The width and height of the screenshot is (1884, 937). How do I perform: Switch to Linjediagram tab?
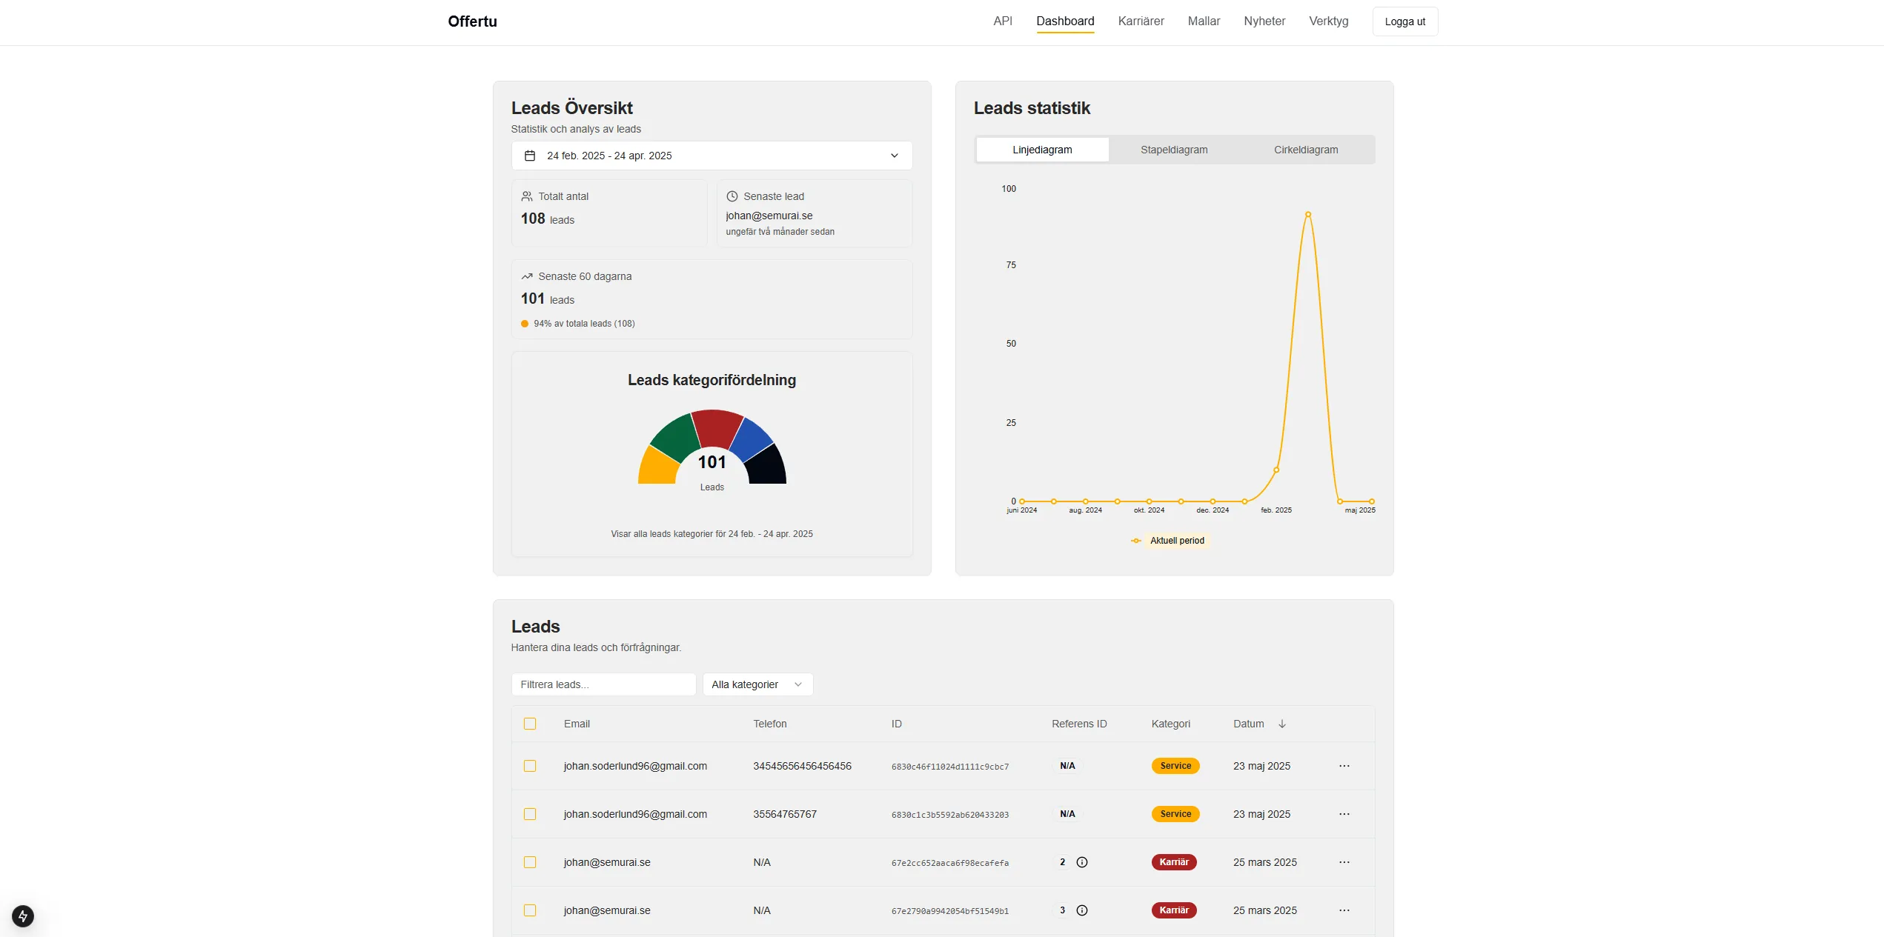(x=1042, y=150)
